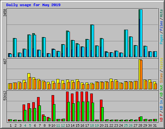165x129 pixels.
Task: Select the 467 axis value
Action: [5, 62]
